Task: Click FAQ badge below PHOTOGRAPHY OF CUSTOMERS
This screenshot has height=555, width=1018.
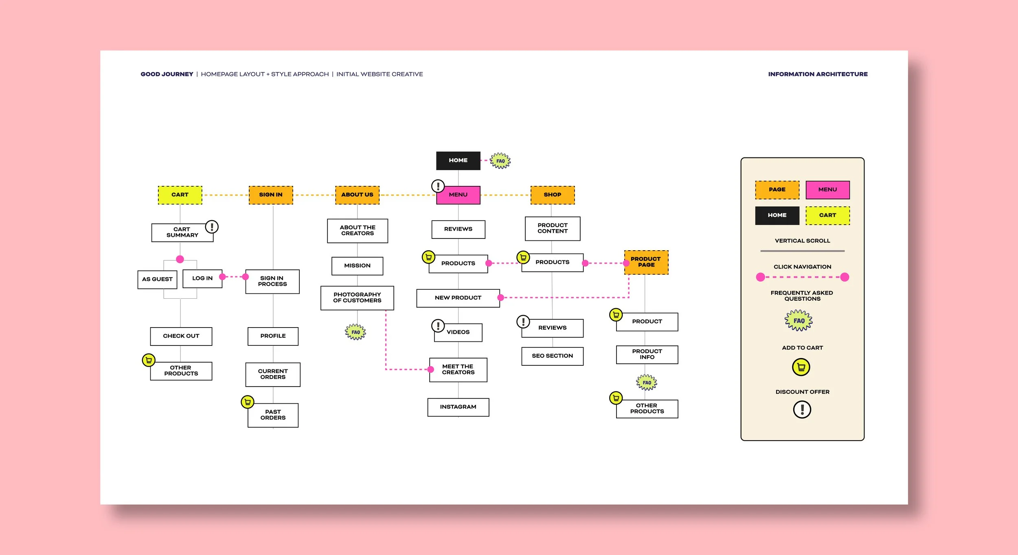Action: [355, 332]
